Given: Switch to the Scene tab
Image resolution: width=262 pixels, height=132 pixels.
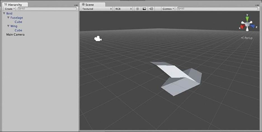Looking at the screenshot, I should pos(92,4).
